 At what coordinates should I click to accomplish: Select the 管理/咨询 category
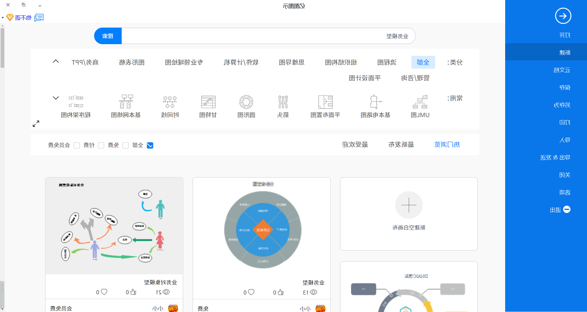coord(415,78)
